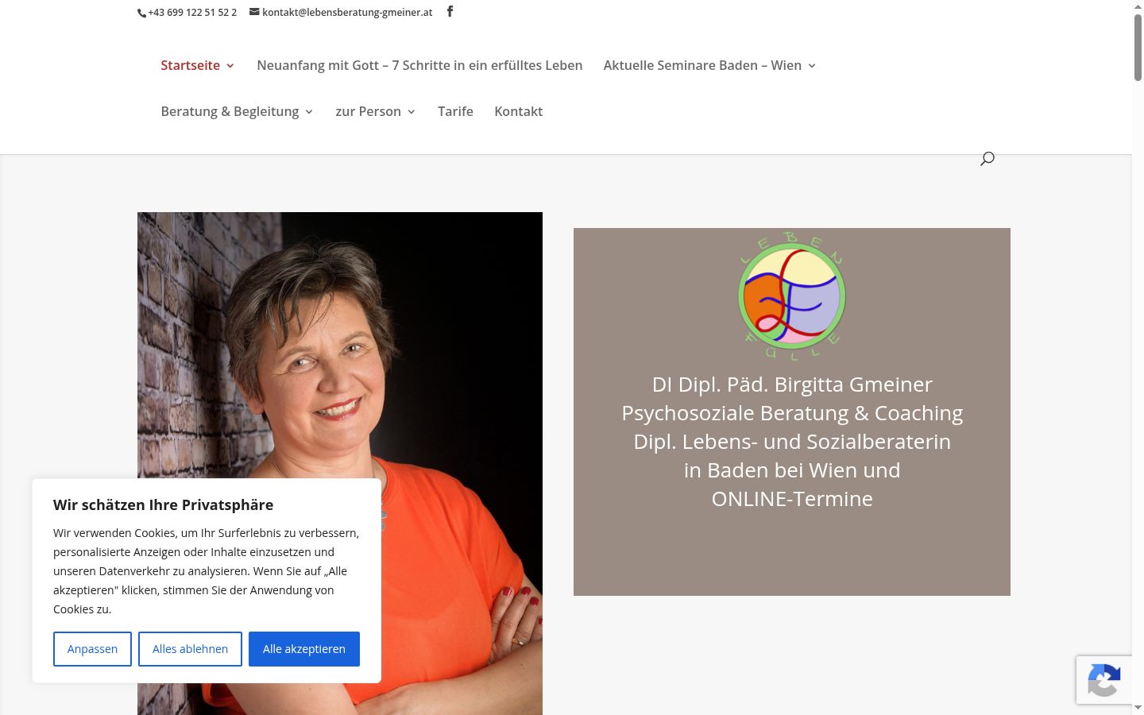Click 'Psychosoziale Beratung & Coaching' text
Viewport: 1144px width, 715px height.
pyautogui.click(x=792, y=413)
